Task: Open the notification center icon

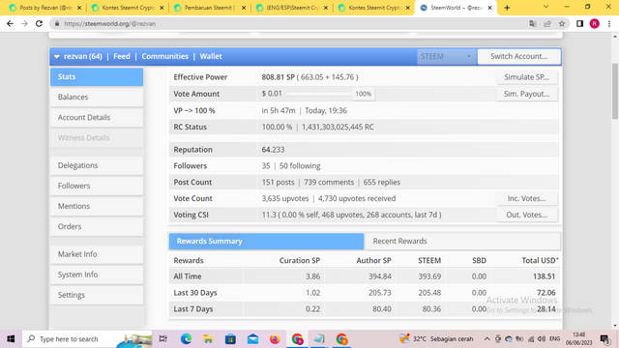Action: click(x=604, y=339)
